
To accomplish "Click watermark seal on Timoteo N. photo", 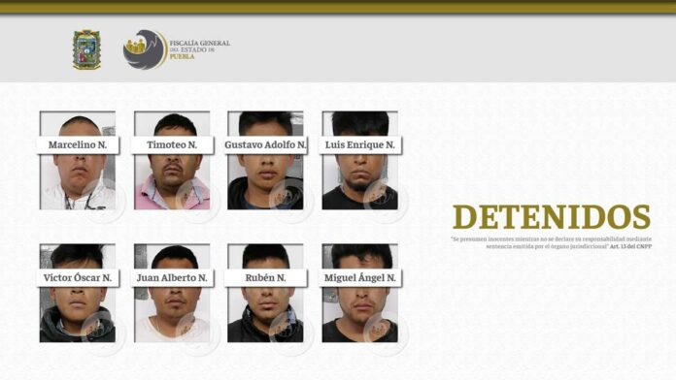I will click(x=197, y=199).
